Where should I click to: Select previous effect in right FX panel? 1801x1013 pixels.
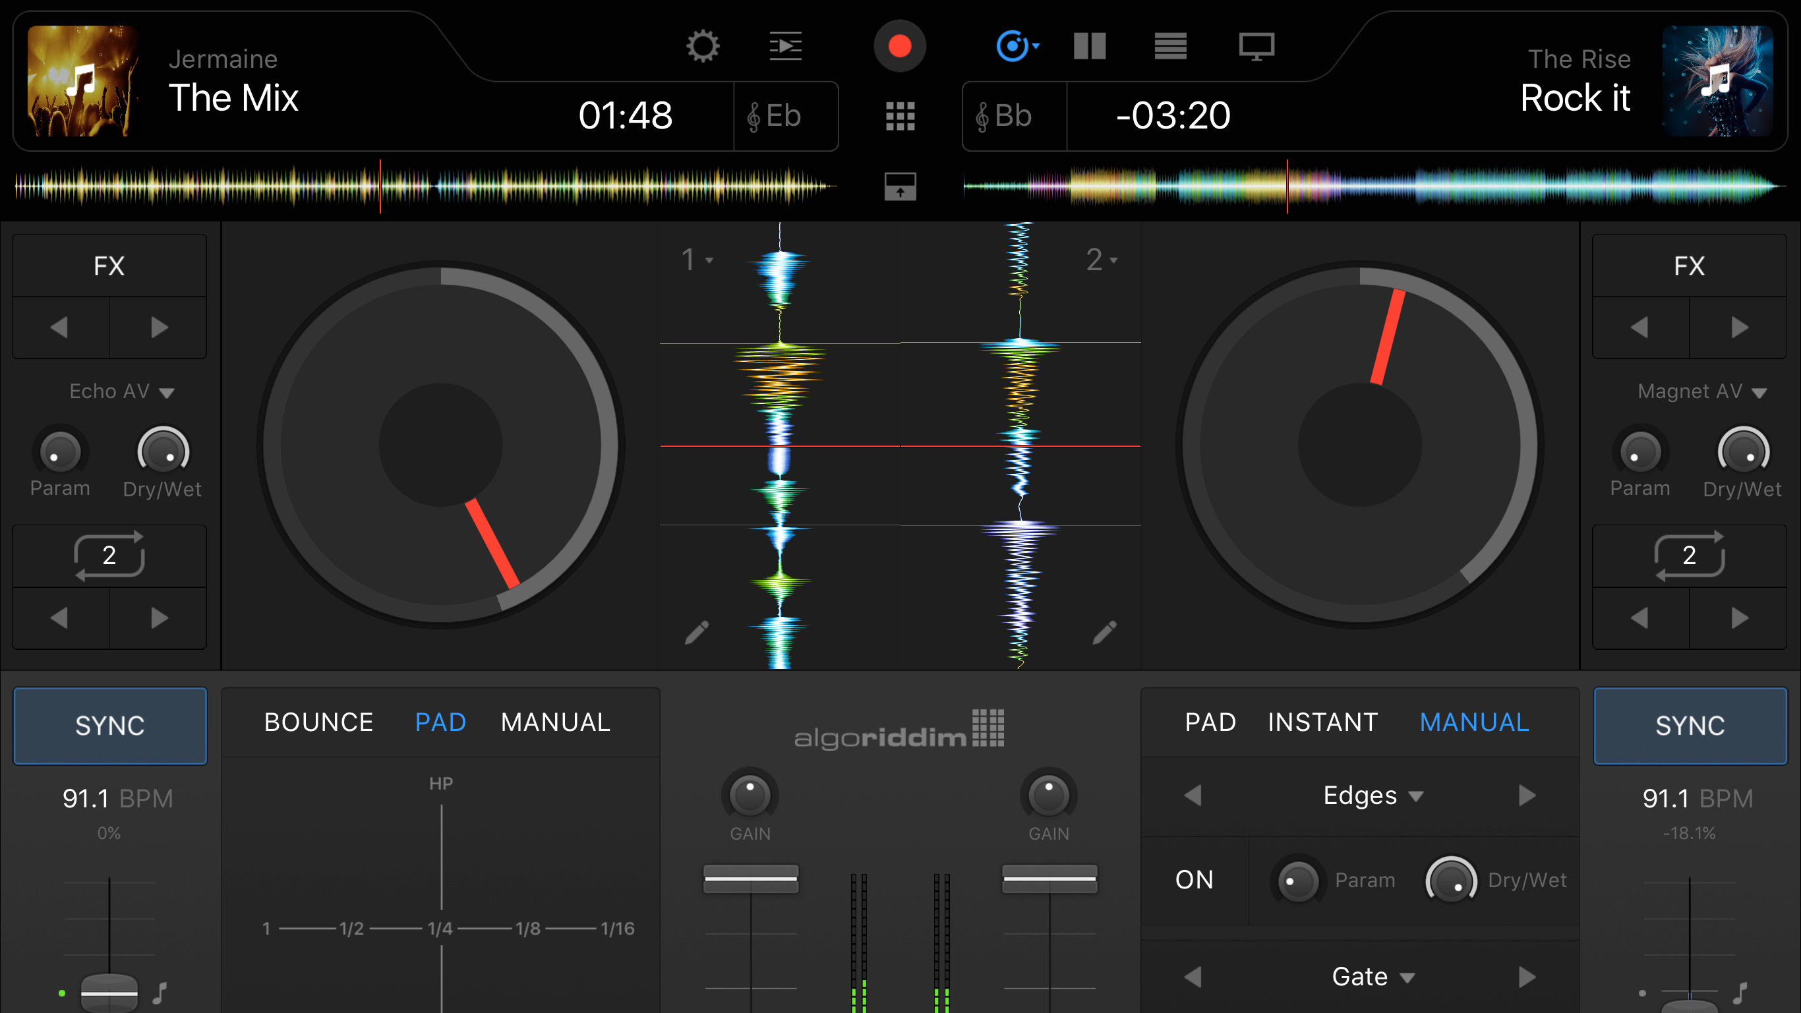1640,327
